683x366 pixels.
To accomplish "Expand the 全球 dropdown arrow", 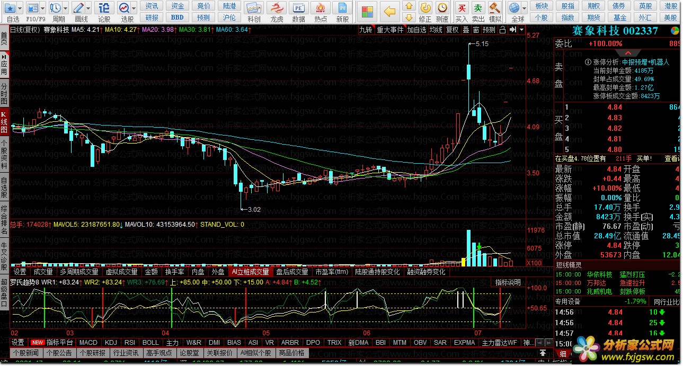I will (524, 8).
